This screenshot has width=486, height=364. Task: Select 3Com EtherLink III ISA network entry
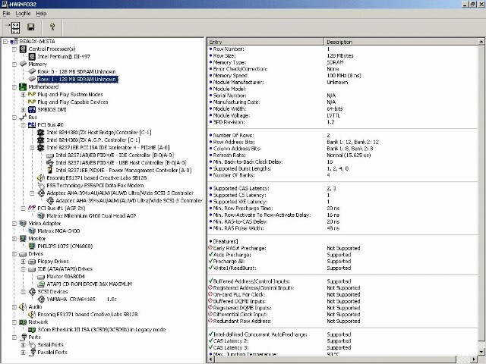(101, 330)
